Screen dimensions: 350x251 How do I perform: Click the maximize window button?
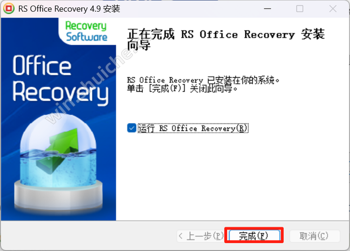(300, 9)
